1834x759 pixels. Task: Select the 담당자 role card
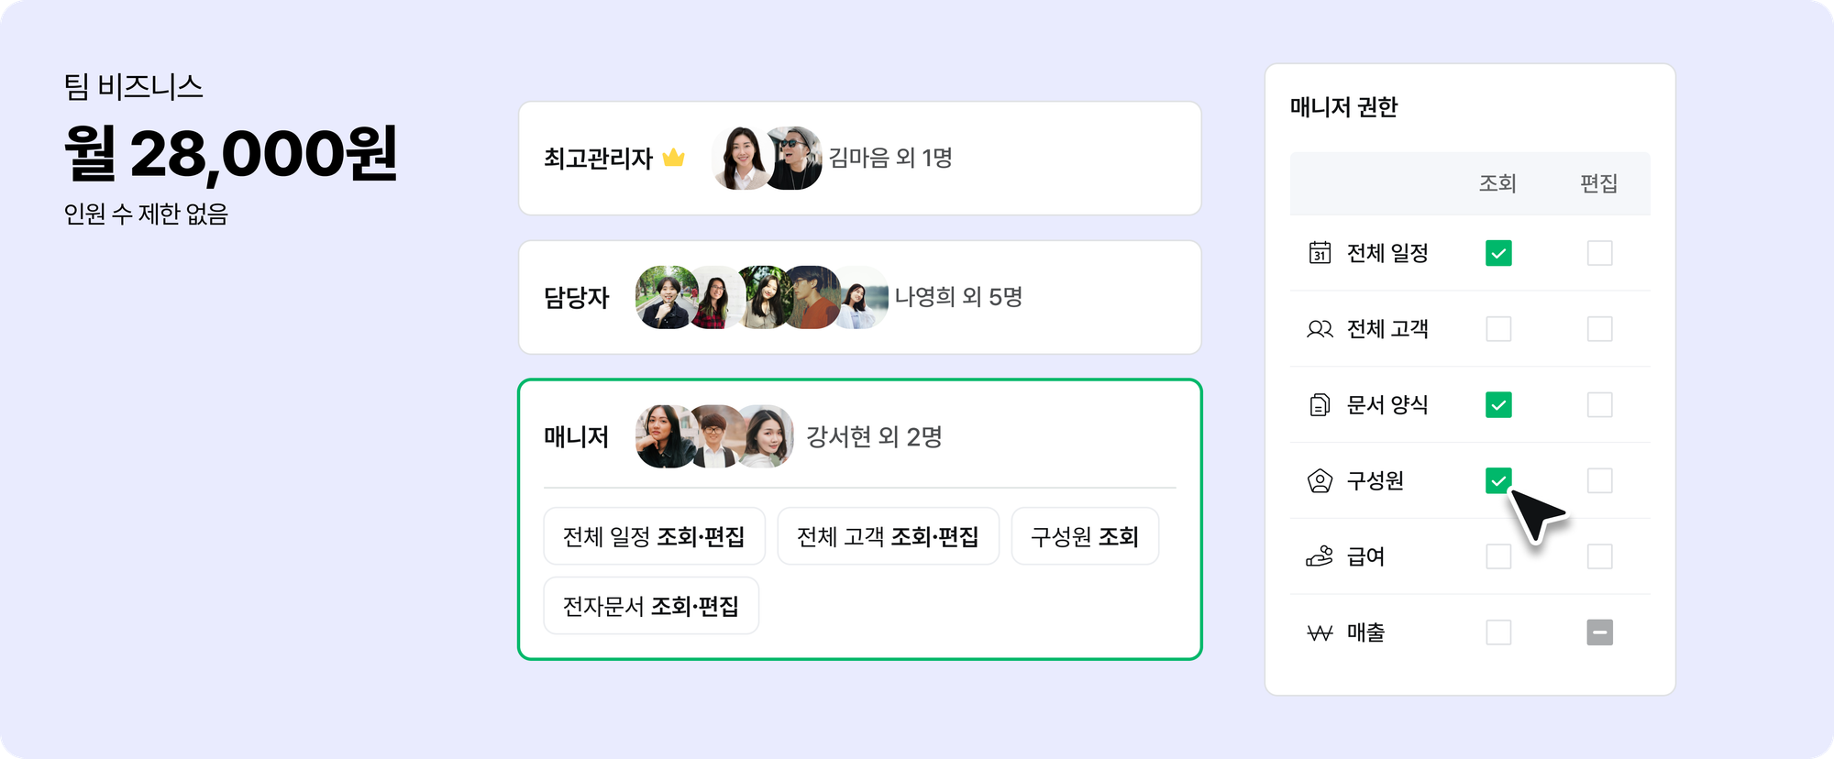coord(860,297)
